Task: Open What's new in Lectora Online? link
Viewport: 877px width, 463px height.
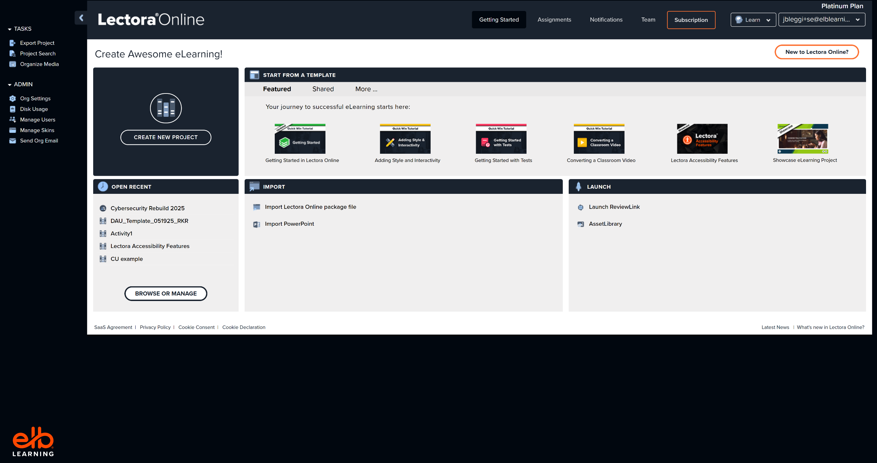Action: click(x=830, y=327)
